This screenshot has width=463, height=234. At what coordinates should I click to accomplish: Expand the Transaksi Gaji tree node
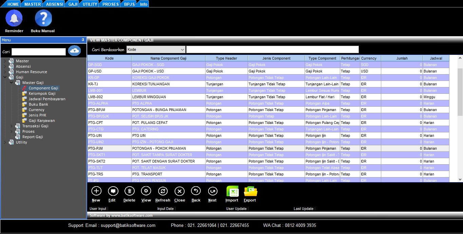pyautogui.click(x=11, y=126)
